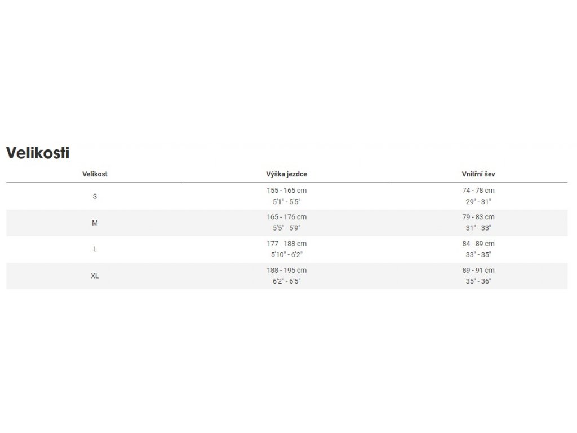Image resolution: width=577 pixels, height=433 pixels.
Task: Click the 155 - 165 cm rider height
Action: click(x=286, y=191)
